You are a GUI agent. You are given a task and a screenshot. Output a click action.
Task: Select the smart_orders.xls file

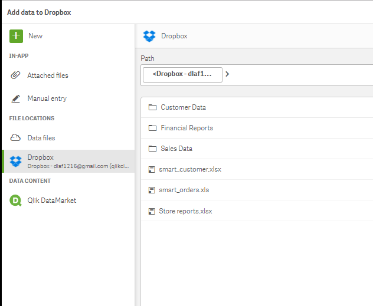tap(184, 190)
